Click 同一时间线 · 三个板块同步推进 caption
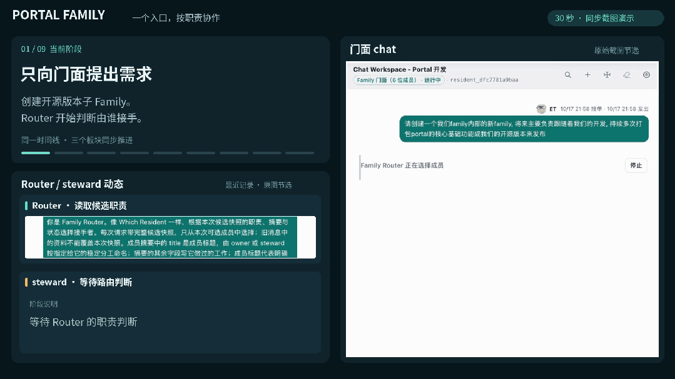 tap(77, 140)
